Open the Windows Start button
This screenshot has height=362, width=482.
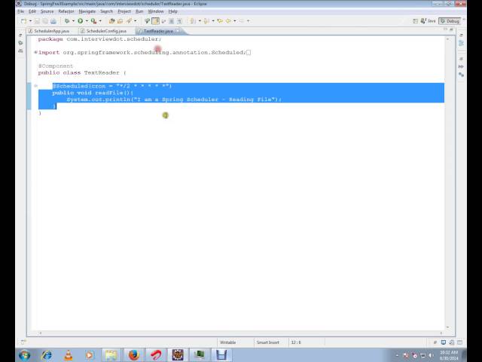pyautogui.click(x=25, y=355)
